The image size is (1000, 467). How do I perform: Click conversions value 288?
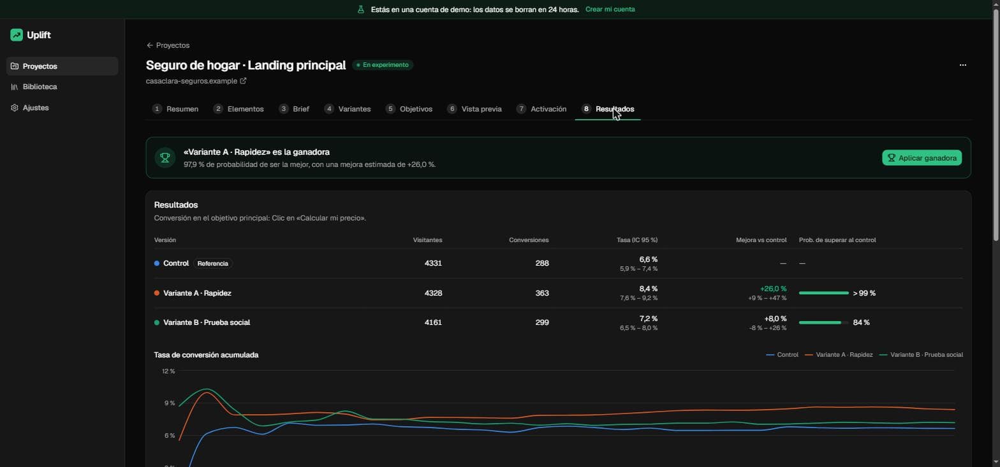pos(542,263)
